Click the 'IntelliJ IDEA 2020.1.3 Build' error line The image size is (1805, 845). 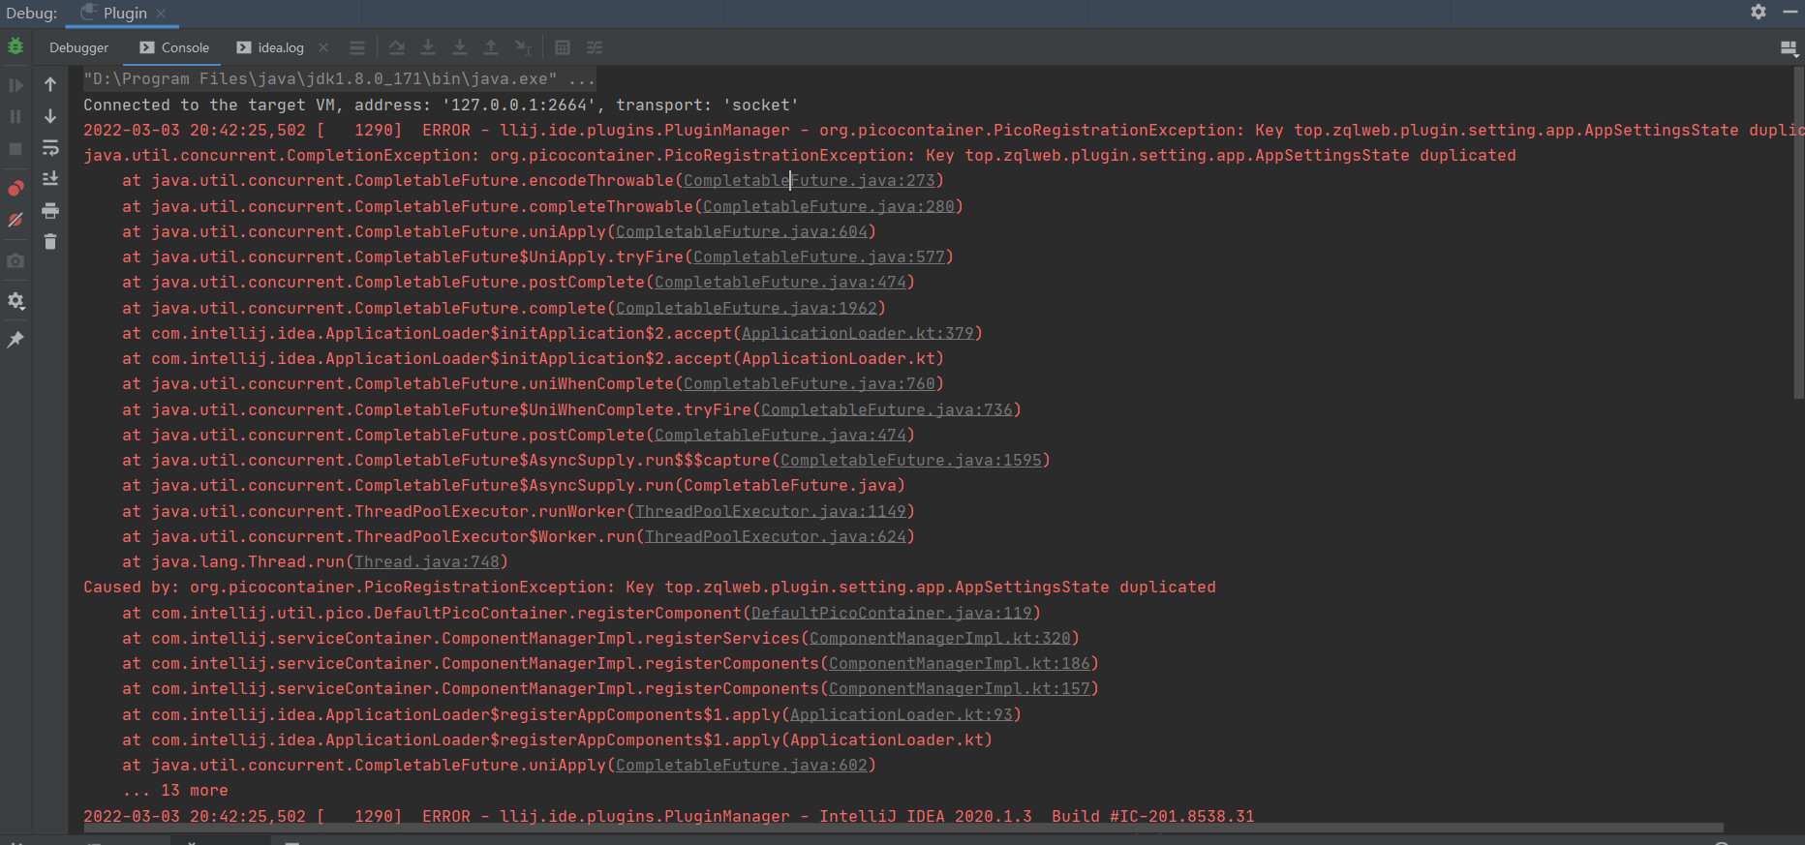pyautogui.click(x=668, y=816)
